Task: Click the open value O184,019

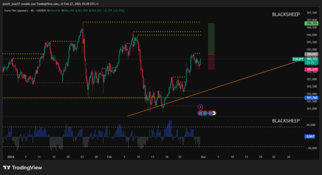Action: pyautogui.click(x=54, y=10)
